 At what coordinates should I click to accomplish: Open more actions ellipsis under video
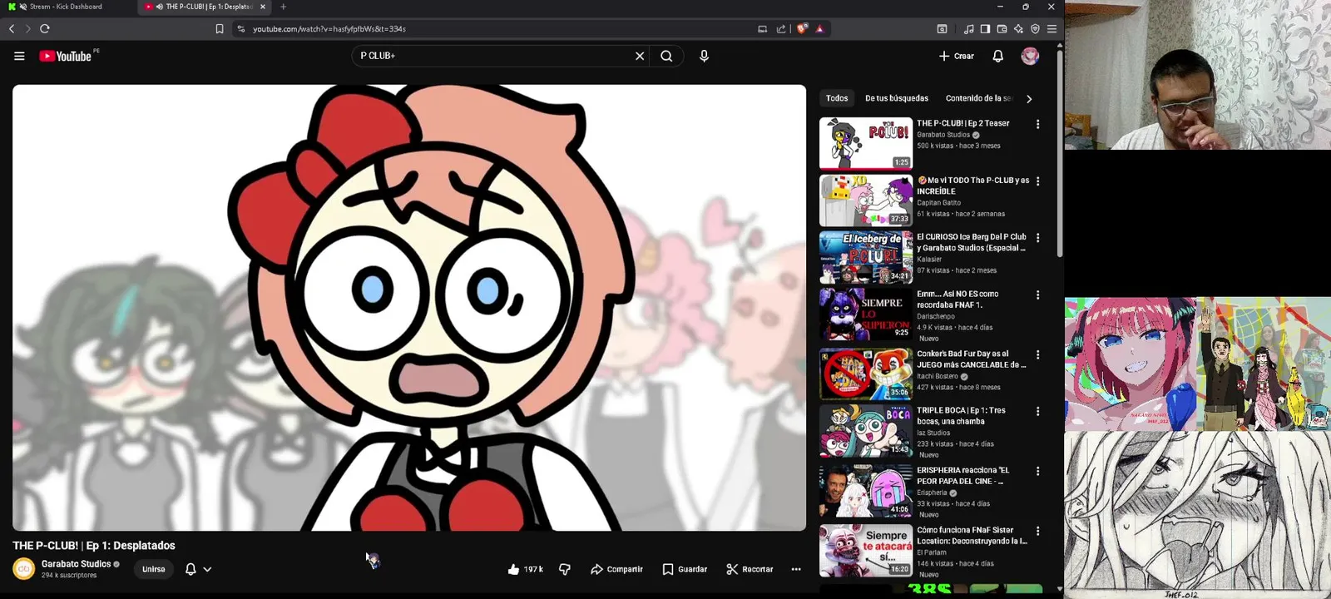pyautogui.click(x=796, y=569)
